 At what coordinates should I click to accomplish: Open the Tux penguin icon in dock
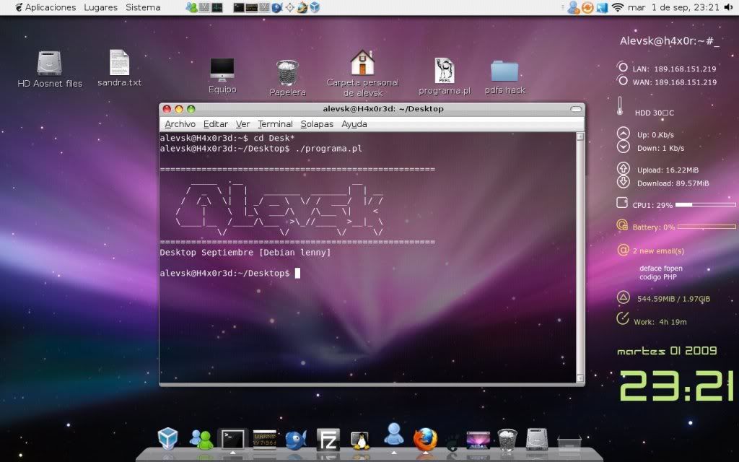(360, 439)
